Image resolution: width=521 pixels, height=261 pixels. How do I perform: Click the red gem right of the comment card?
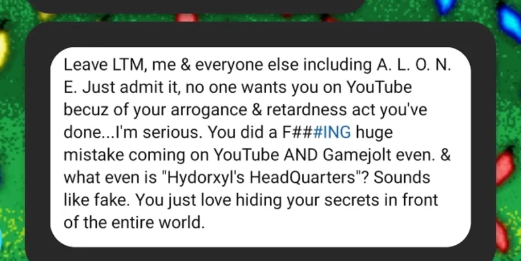[x=505, y=167]
